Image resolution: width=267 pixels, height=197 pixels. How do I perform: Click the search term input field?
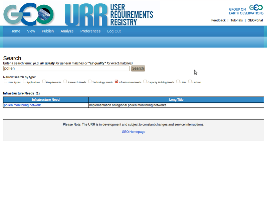click(66, 68)
